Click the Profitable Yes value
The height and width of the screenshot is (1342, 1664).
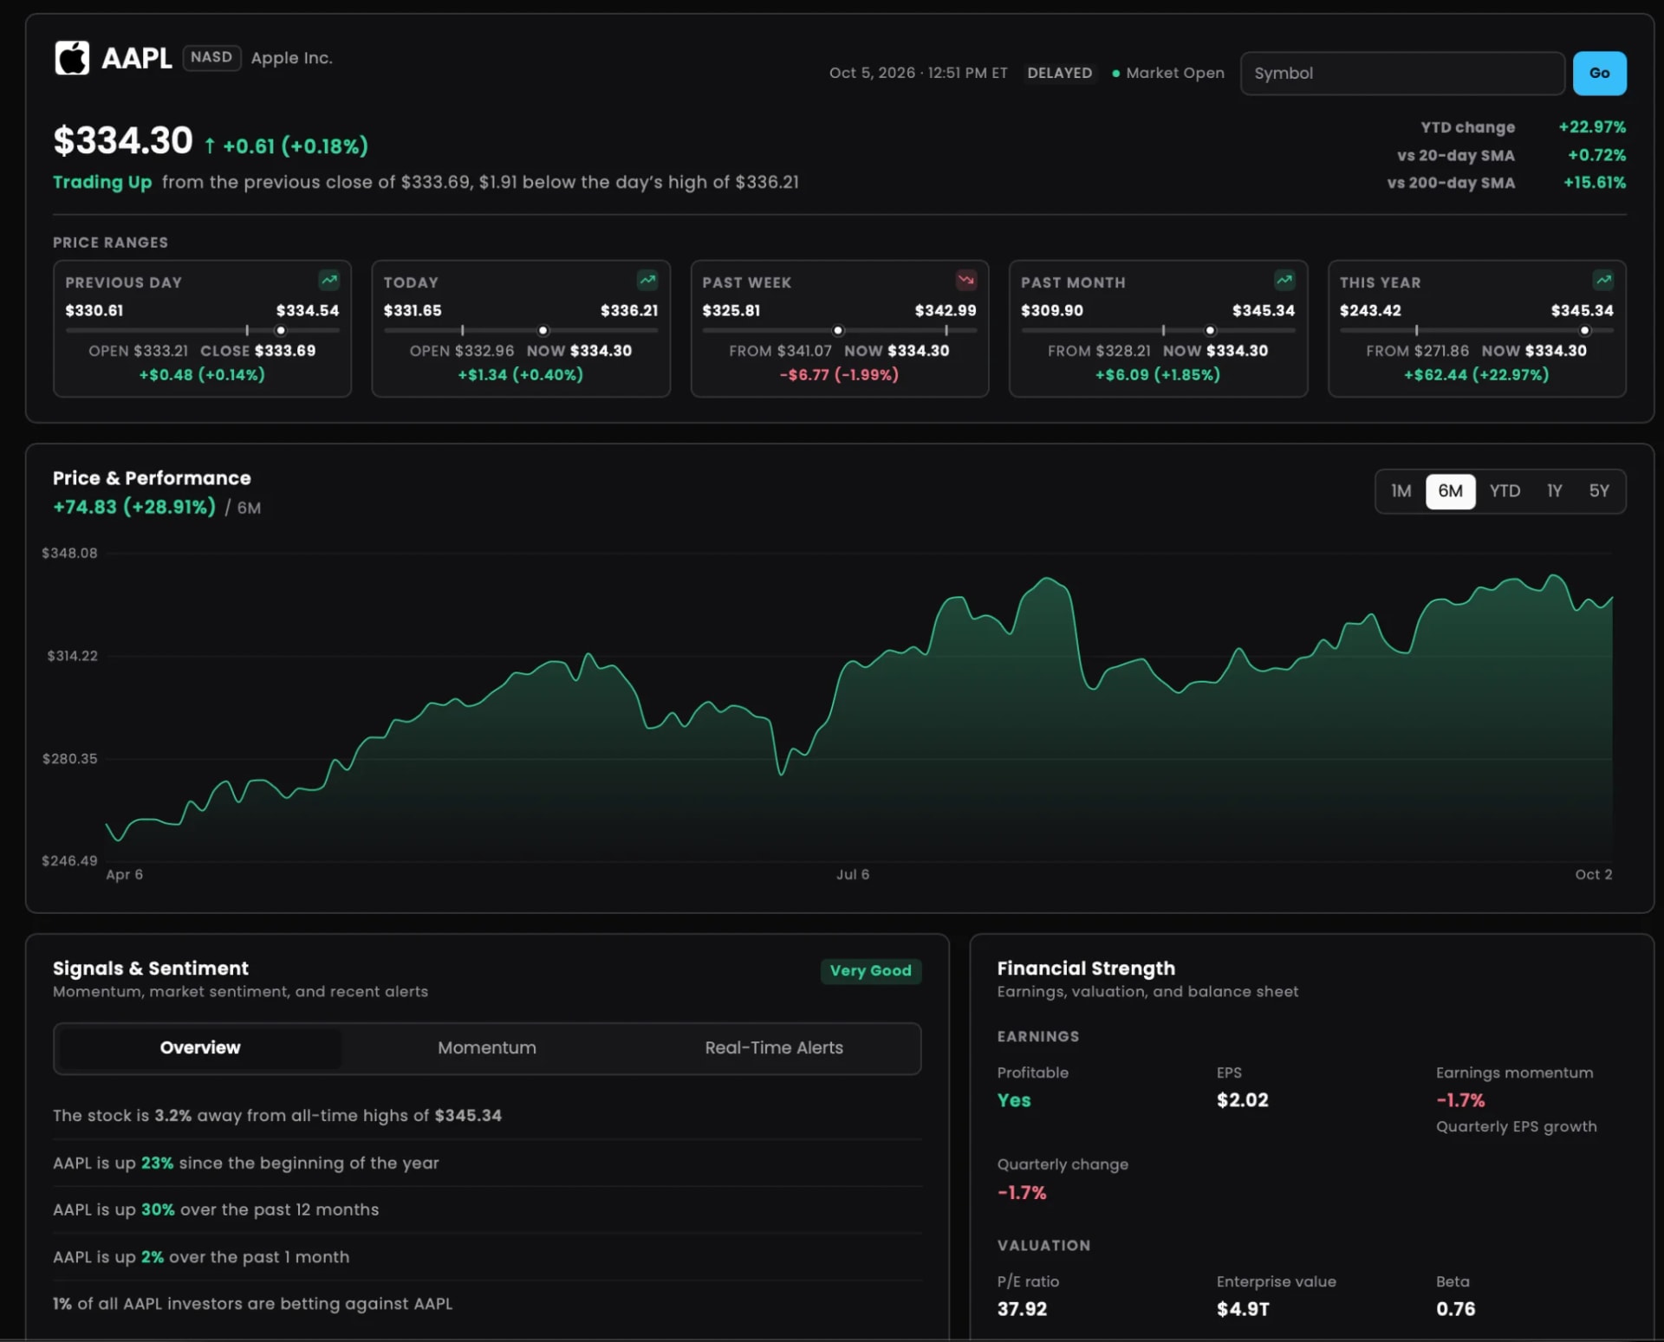1014,1099
